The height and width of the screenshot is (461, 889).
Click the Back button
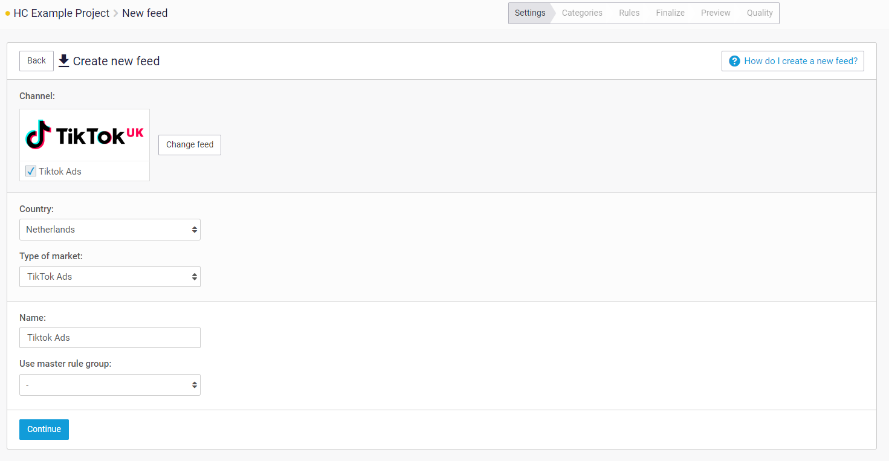point(36,61)
